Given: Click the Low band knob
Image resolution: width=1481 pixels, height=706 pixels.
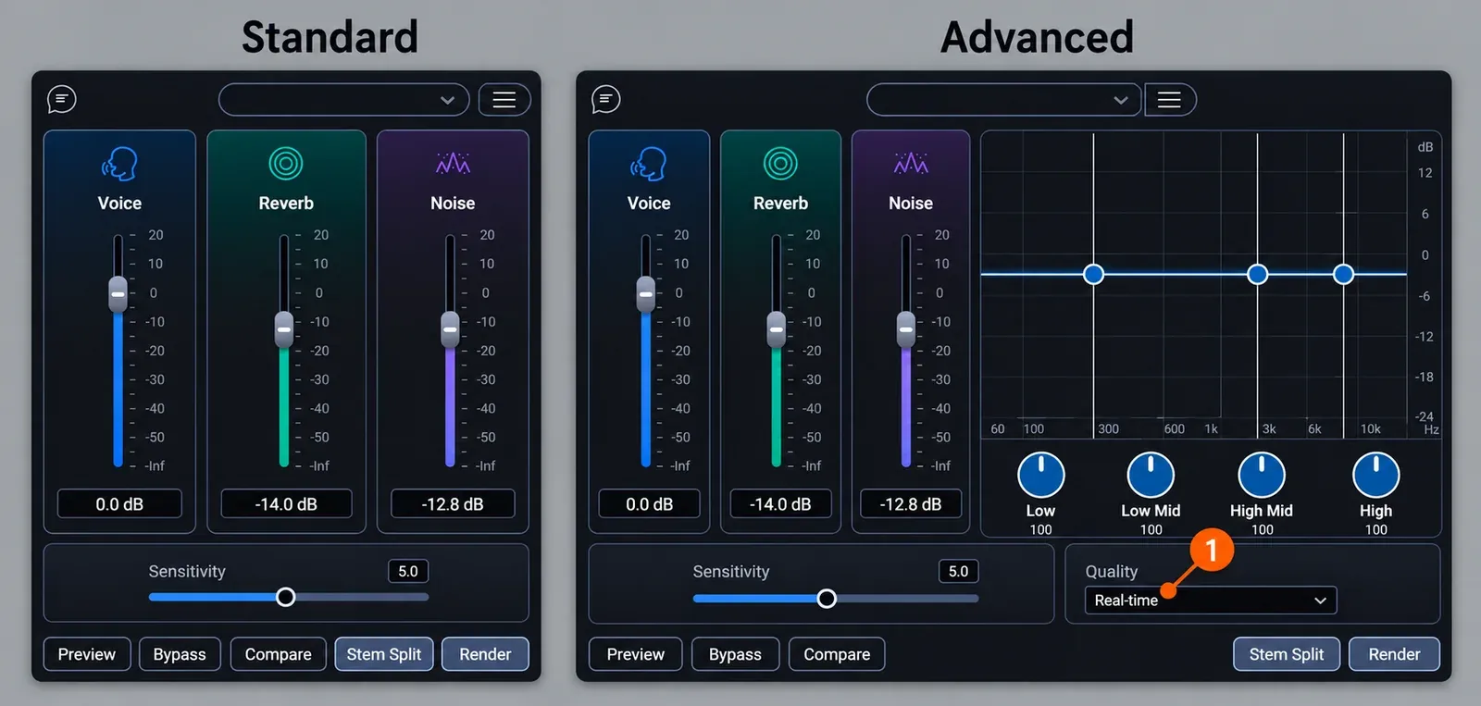Looking at the screenshot, I should click(1040, 476).
